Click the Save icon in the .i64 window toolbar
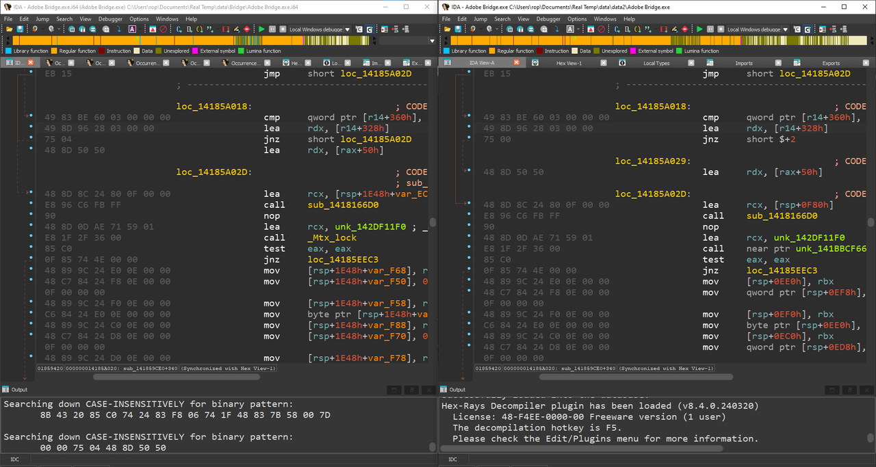 coord(21,29)
